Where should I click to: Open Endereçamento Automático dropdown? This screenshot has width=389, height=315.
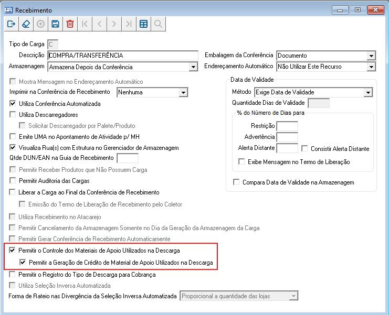(371, 67)
